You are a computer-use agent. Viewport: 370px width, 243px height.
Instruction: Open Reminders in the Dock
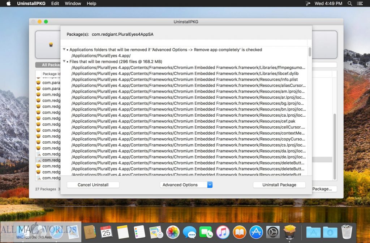pos(139,232)
